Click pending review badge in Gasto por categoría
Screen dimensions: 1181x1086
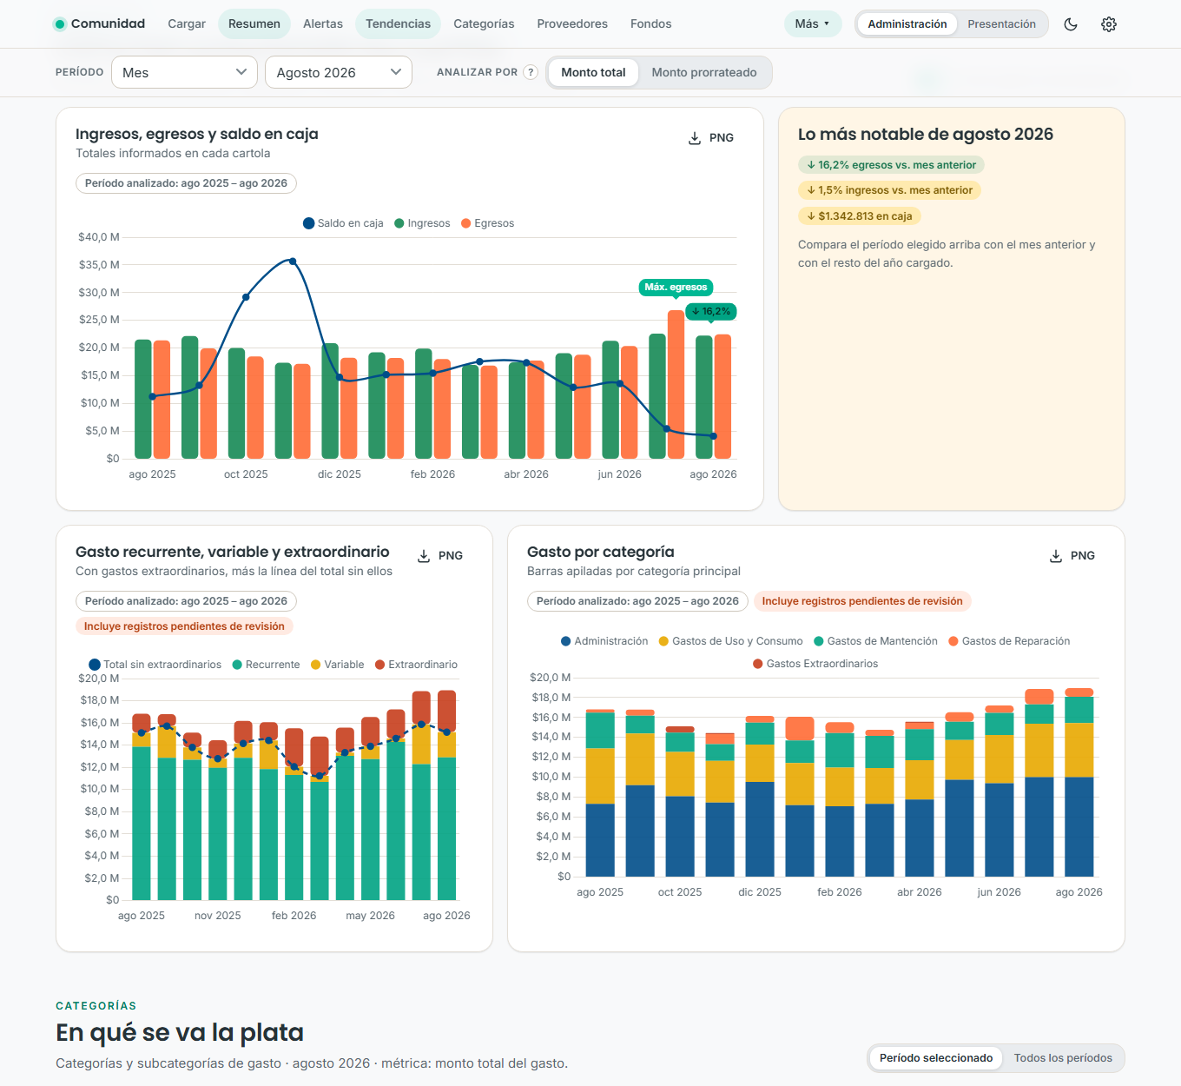coord(862,601)
